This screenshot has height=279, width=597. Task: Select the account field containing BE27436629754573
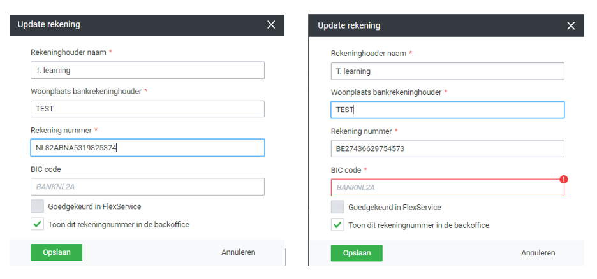point(447,148)
